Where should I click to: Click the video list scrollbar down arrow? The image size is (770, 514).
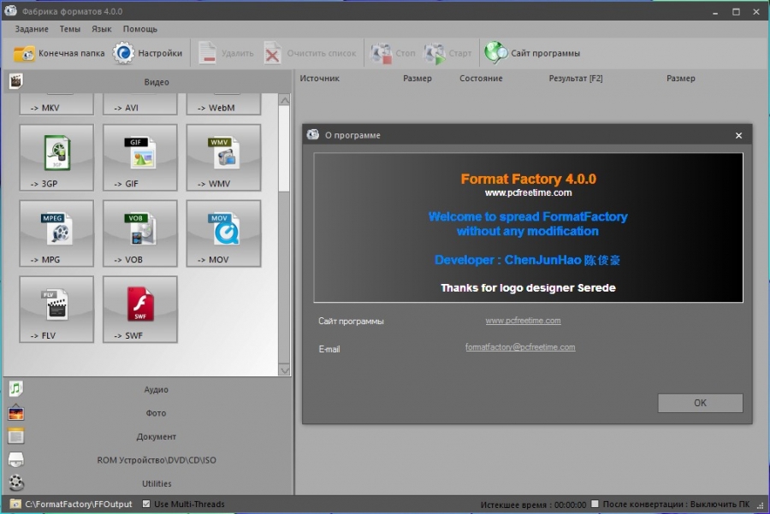tap(284, 370)
